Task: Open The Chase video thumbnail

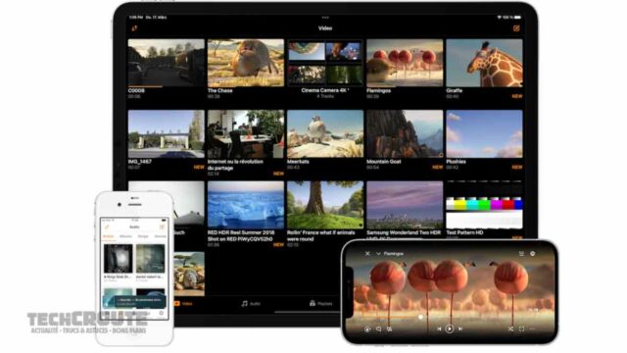Action: [x=246, y=63]
